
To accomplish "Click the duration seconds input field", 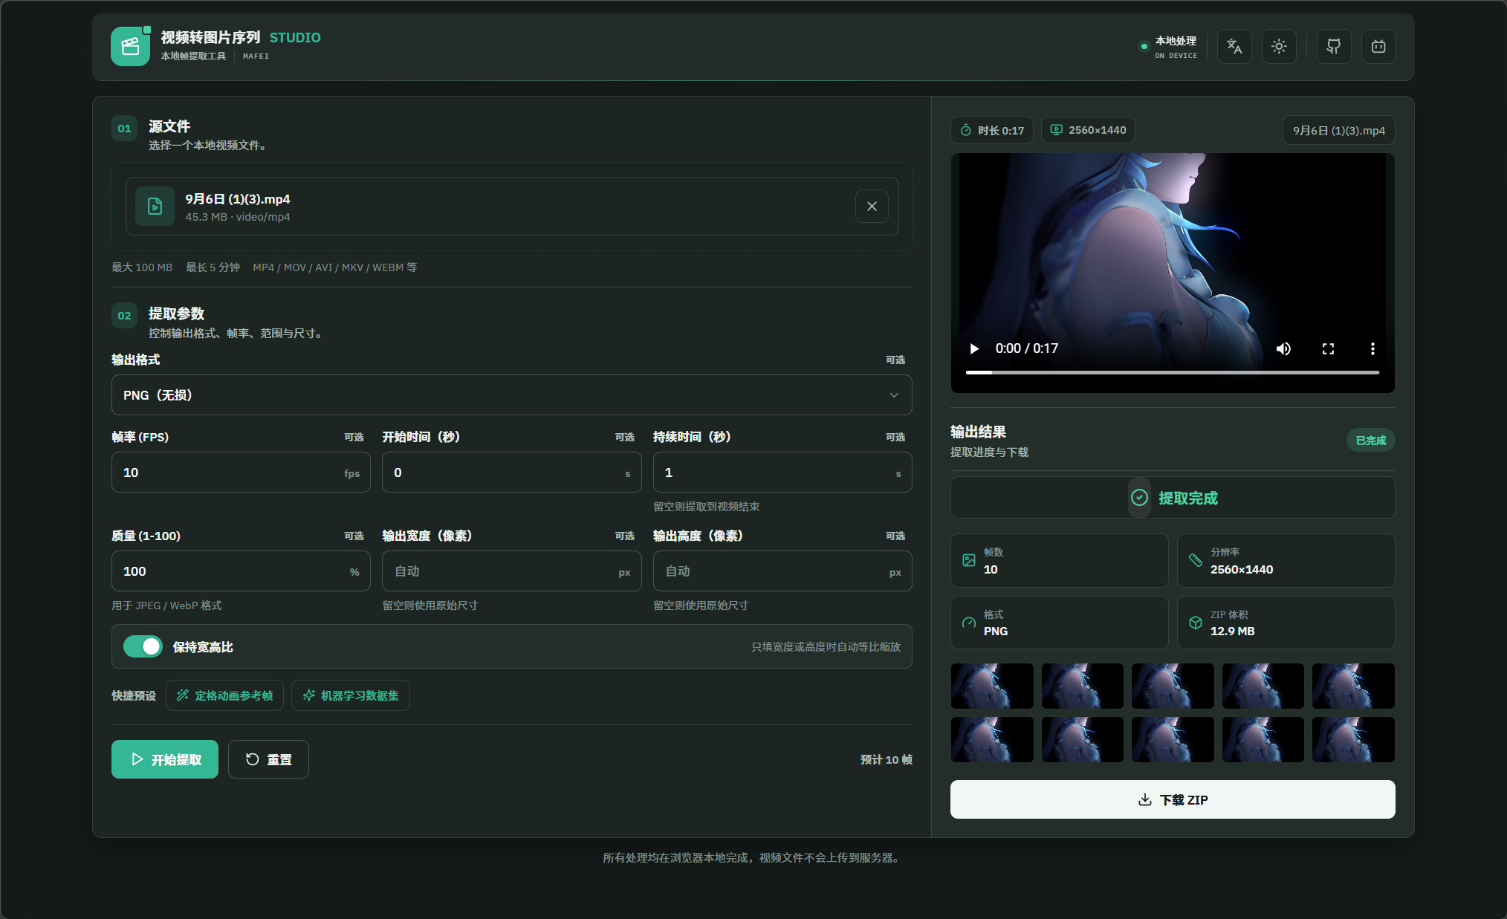I will (x=782, y=473).
